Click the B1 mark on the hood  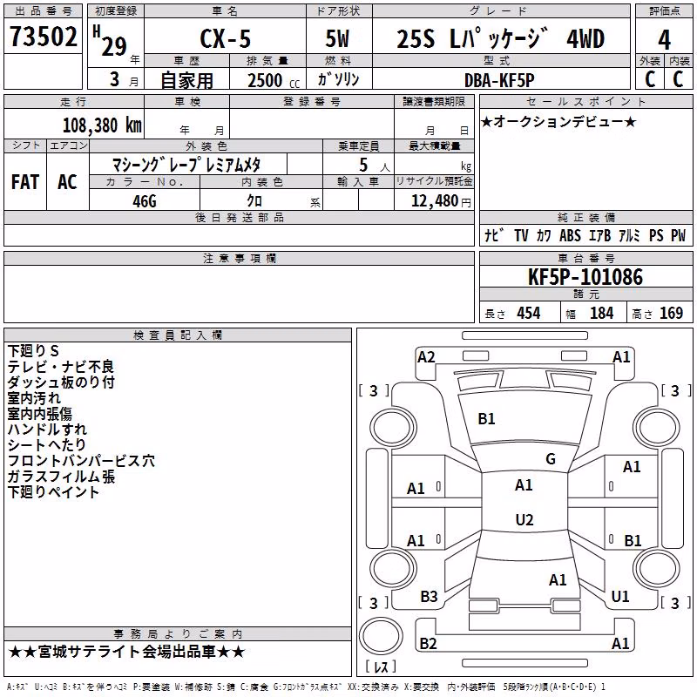[x=486, y=419]
